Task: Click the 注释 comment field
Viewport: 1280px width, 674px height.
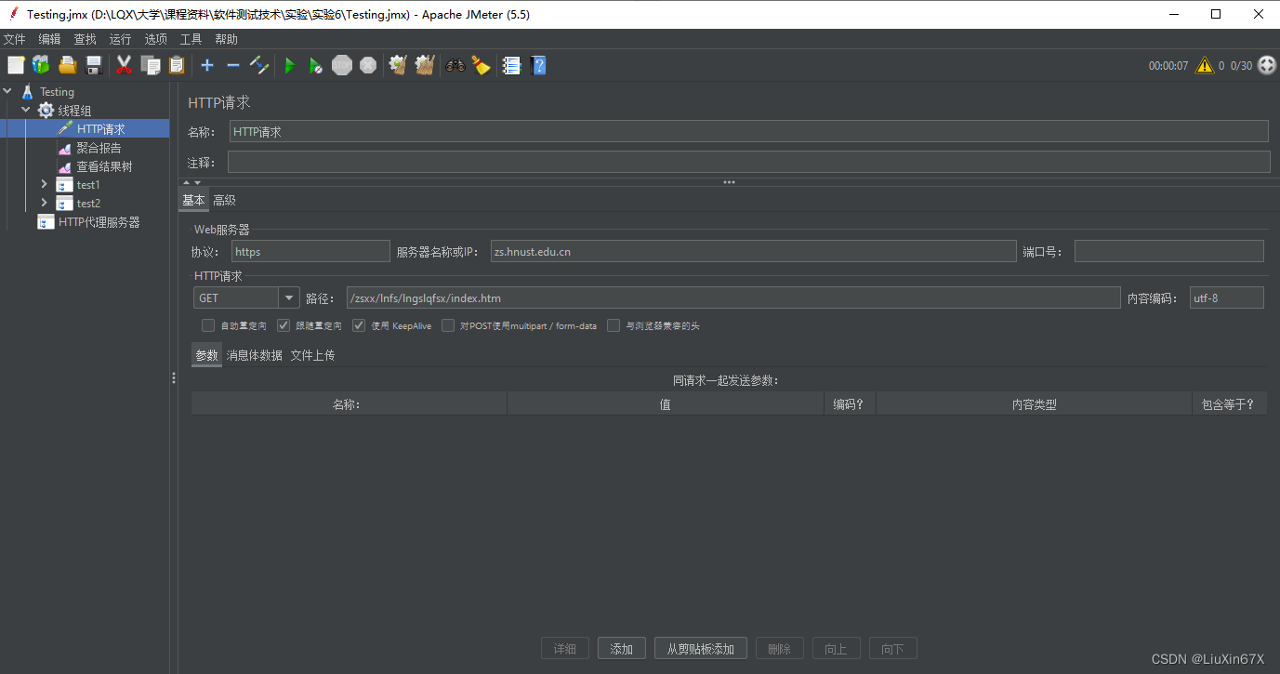Action: click(749, 162)
